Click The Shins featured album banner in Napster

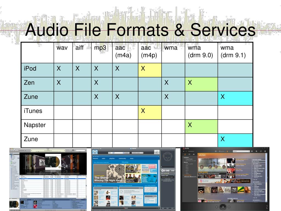point(109,173)
